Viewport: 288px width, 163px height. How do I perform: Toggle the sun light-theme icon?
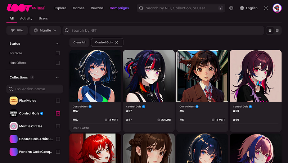coord(266,8)
